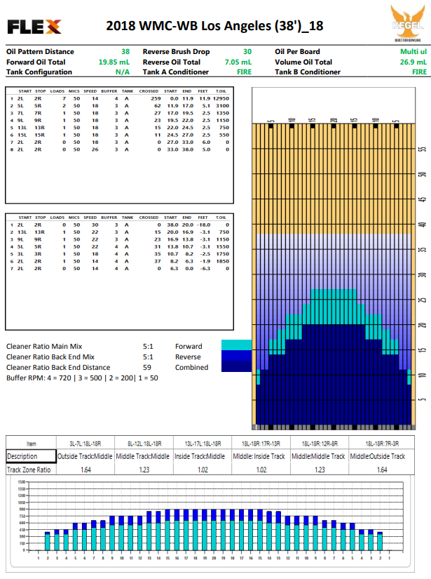The width and height of the screenshot is (431, 579).
Task: Click the 3100 T.OIL cell in forward table
Action: pyautogui.click(x=222, y=105)
